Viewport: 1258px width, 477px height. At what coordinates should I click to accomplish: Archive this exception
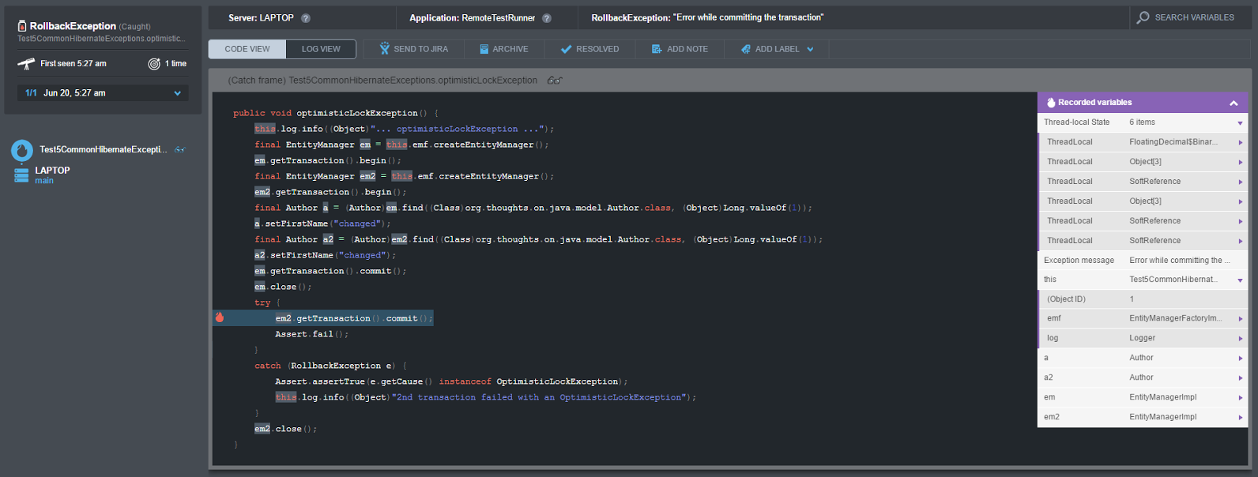504,49
